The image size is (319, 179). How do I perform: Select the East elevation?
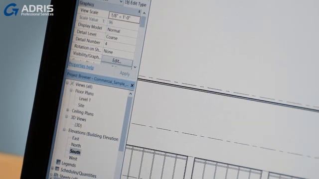(x=75, y=138)
